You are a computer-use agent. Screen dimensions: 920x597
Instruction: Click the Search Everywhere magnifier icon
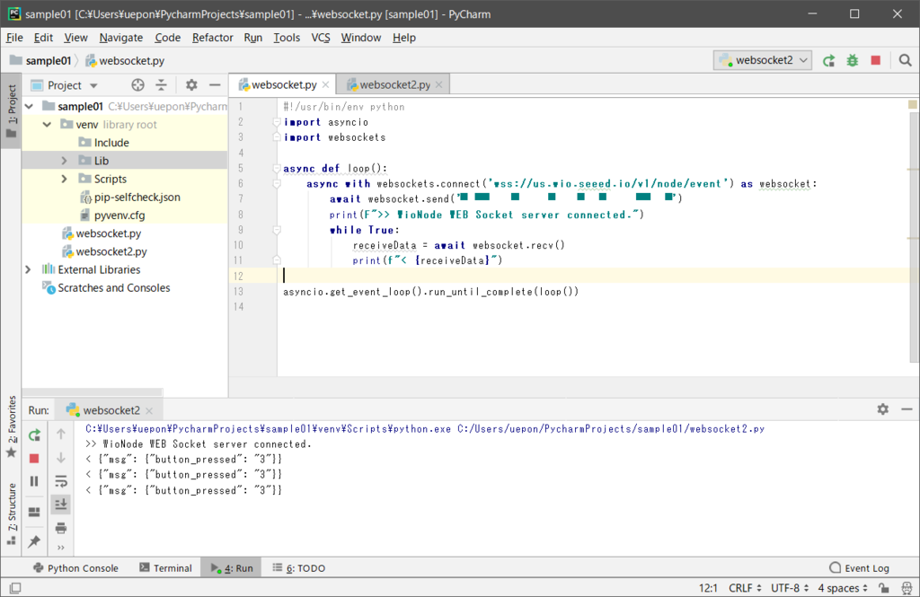tap(904, 60)
